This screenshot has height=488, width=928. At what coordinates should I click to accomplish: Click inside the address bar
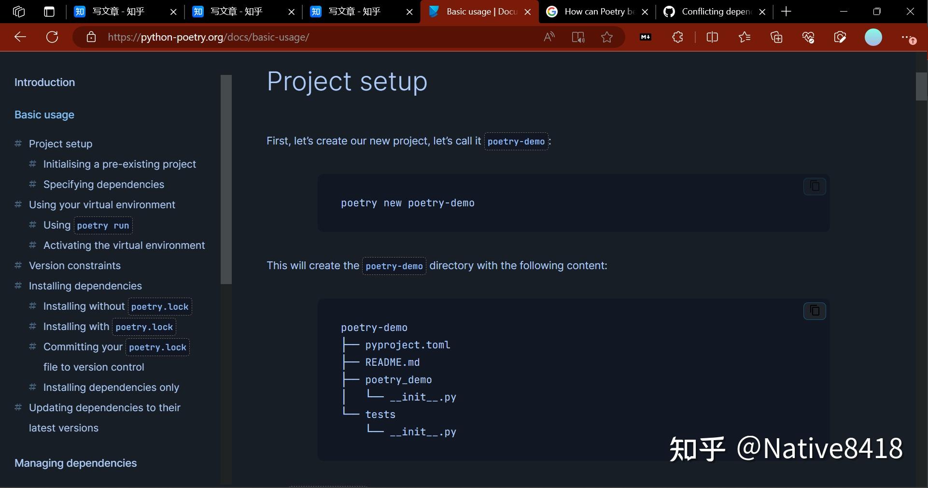pos(290,37)
